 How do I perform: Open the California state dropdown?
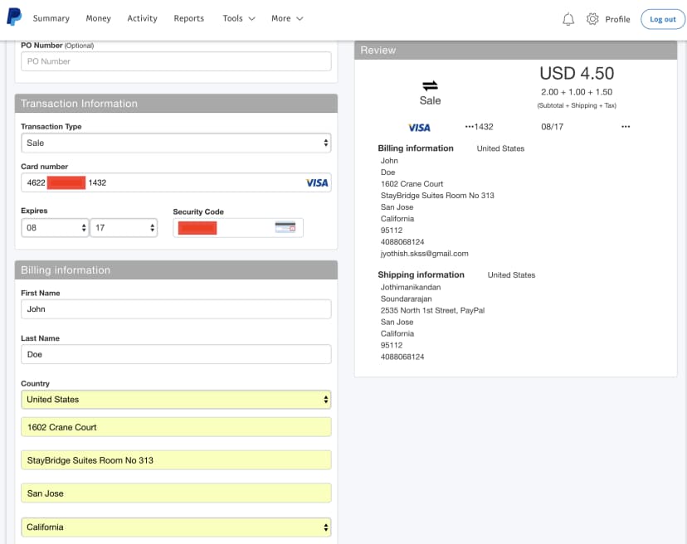pos(176,527)
